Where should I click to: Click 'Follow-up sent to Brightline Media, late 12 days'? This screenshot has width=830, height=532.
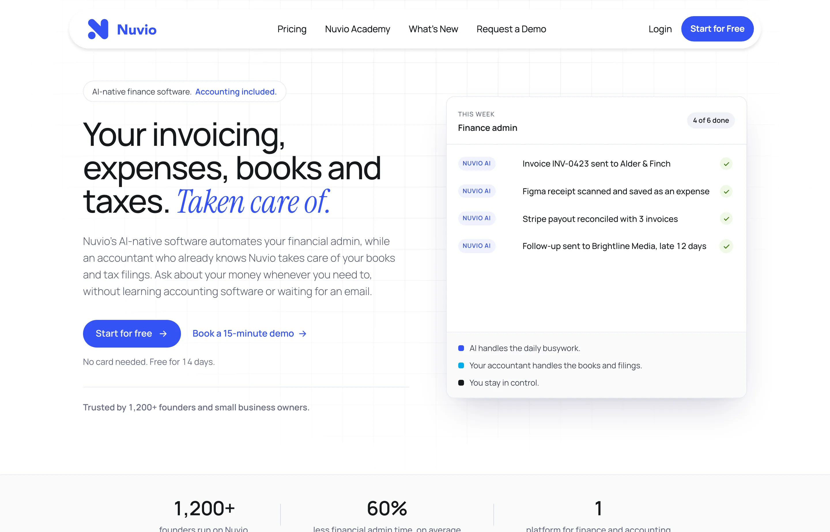[x=614, y=246]
